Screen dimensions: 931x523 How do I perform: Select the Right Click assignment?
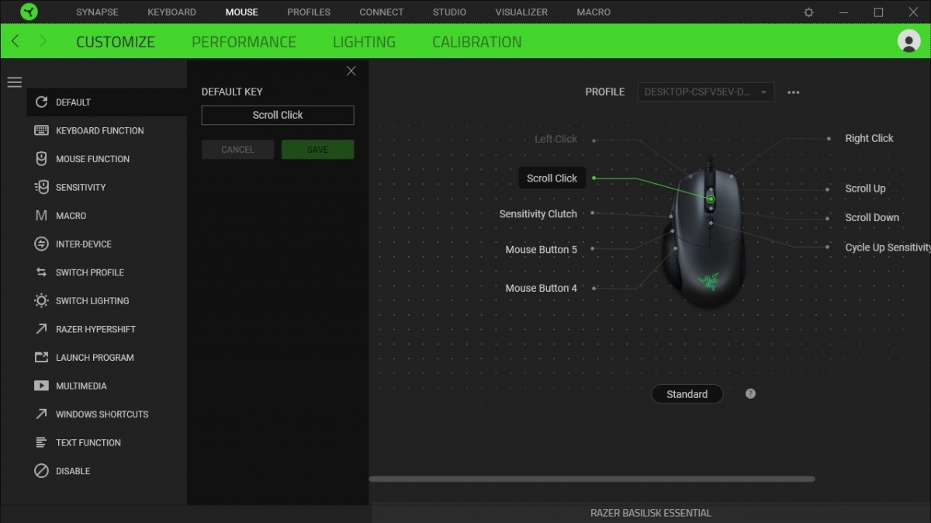tap(869, 138)
